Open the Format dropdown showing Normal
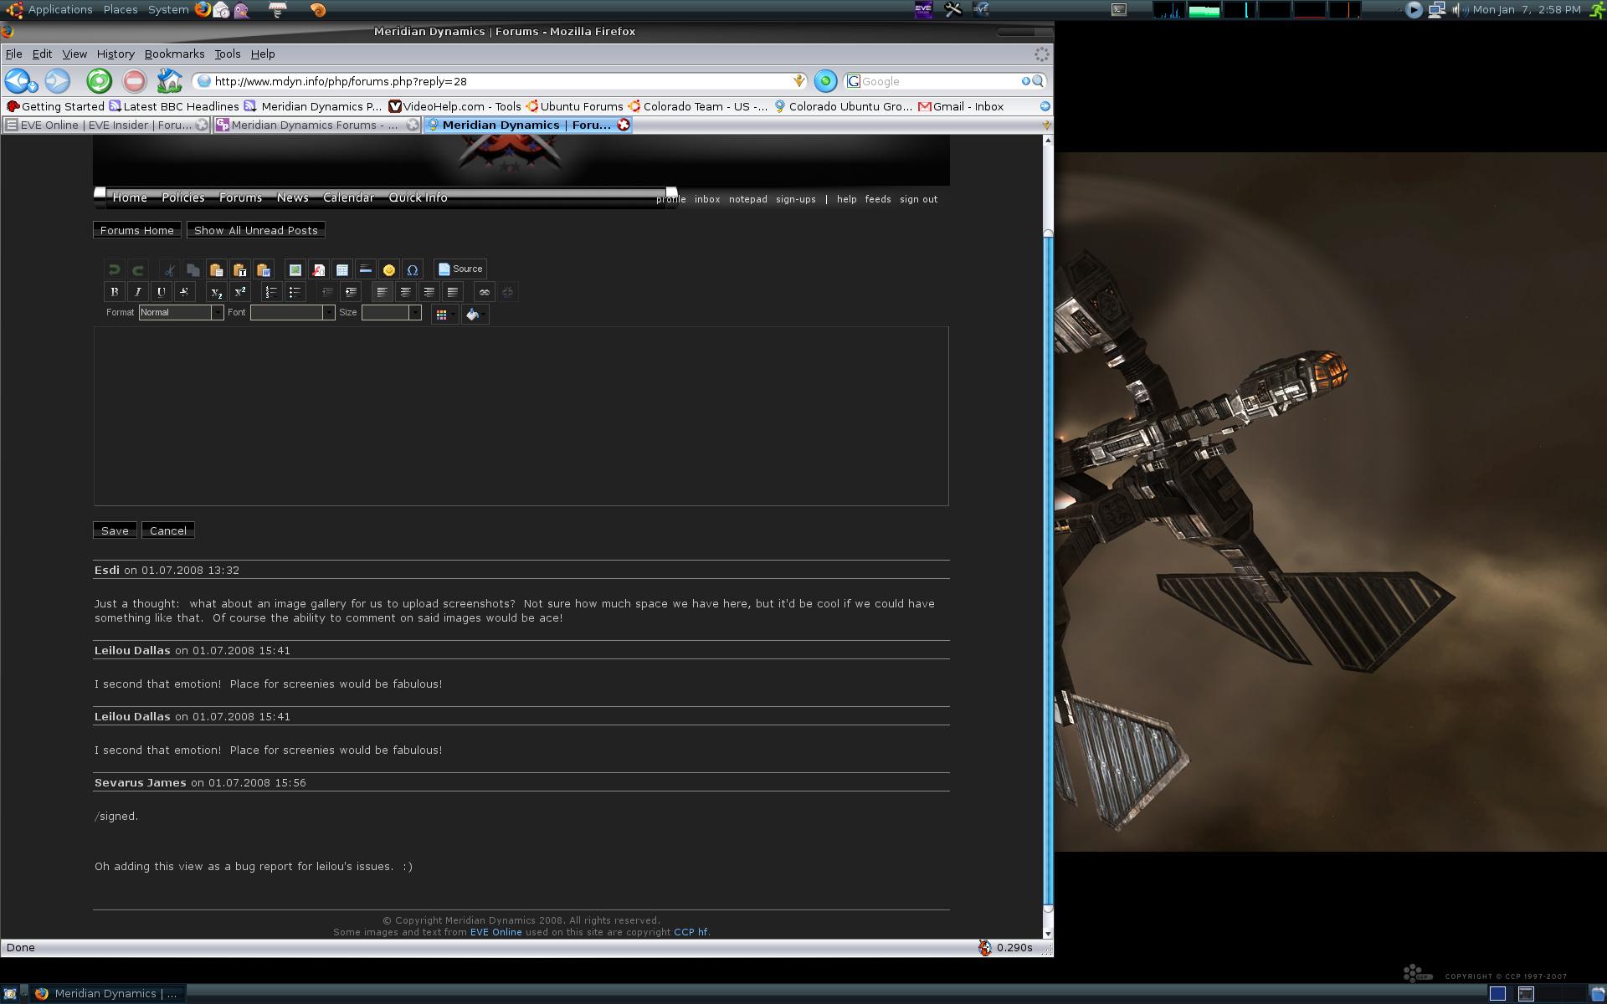 click(181, 312)
